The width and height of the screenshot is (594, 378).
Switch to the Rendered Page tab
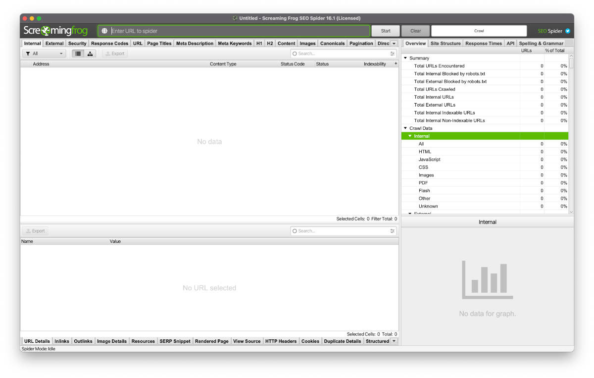click(212, 341)
